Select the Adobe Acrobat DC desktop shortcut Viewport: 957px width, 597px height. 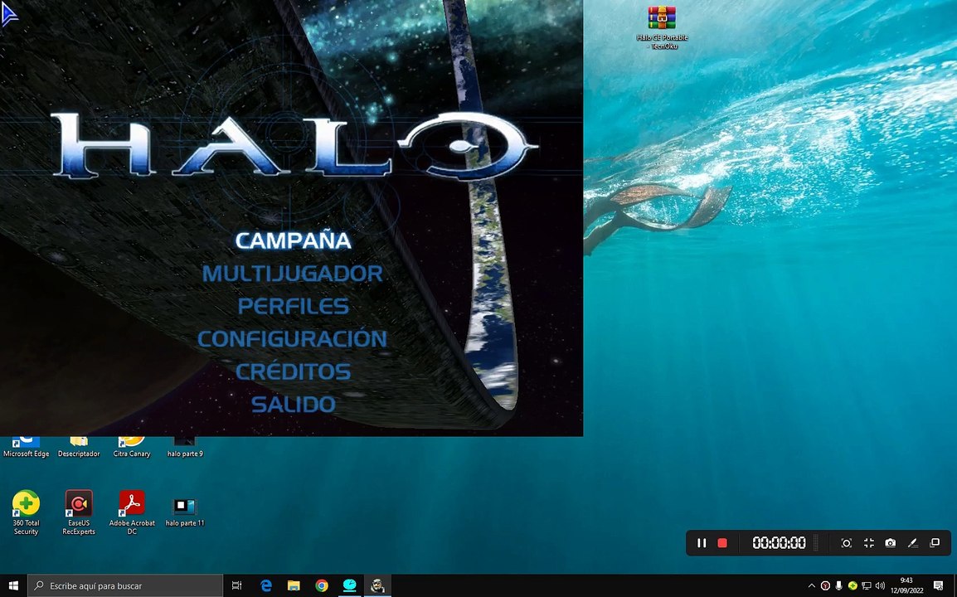pos(132,512)
